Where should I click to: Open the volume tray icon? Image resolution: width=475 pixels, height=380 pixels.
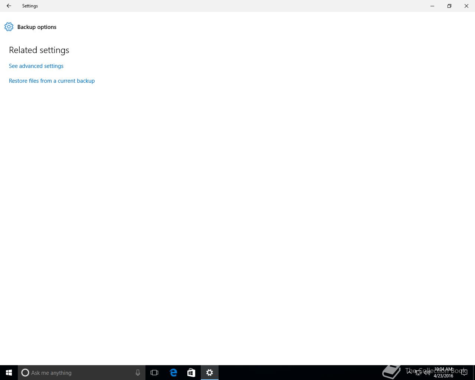(x=427, y=373)
